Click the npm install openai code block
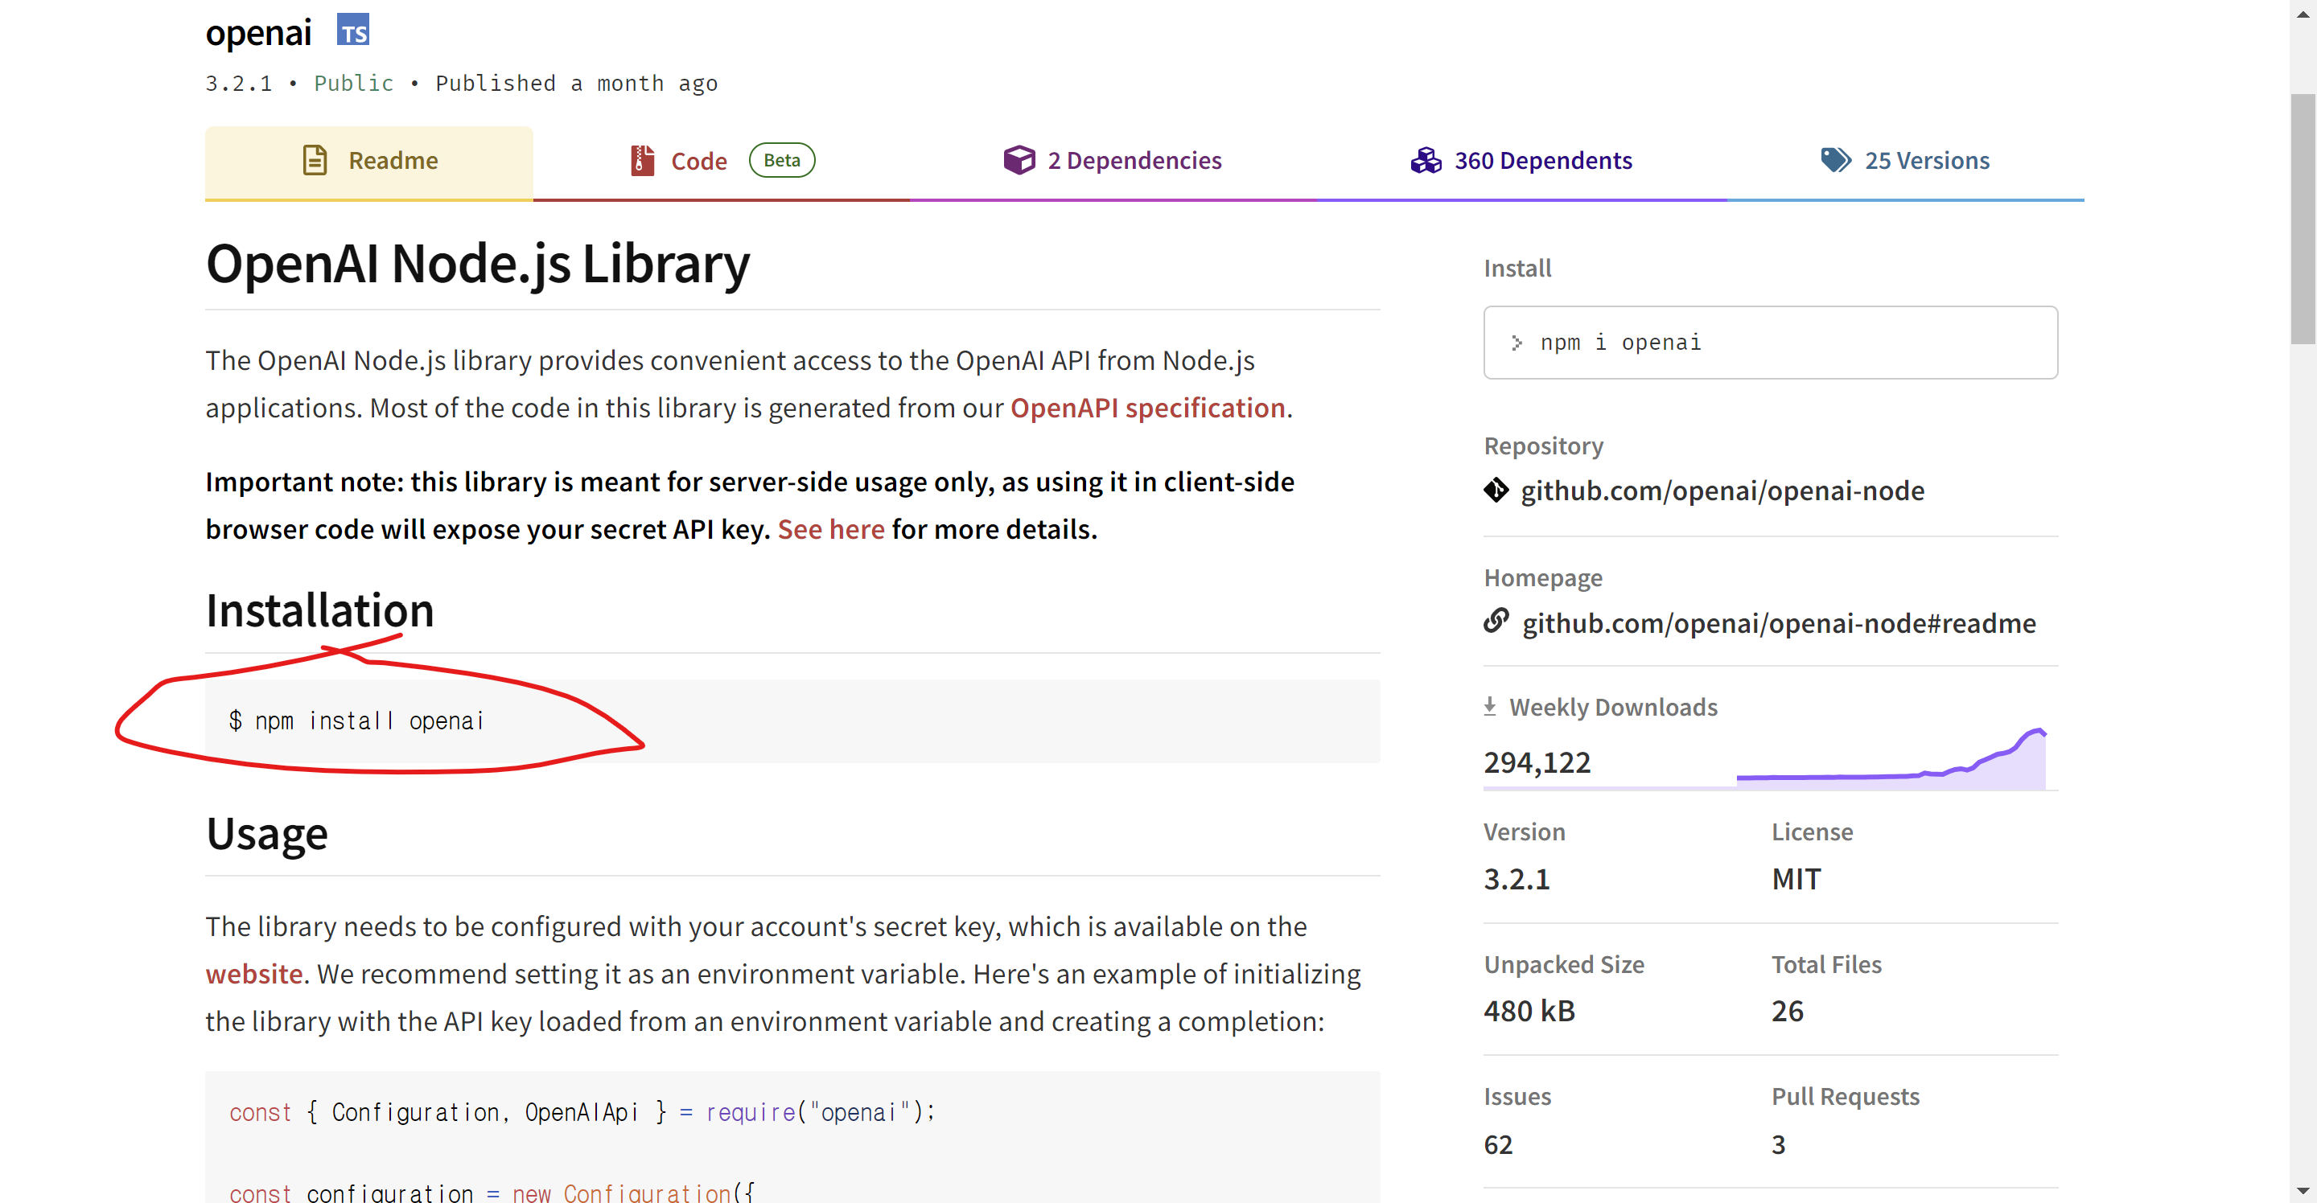The width and height of the screenshot is (2317, 1203). [792, 721]
